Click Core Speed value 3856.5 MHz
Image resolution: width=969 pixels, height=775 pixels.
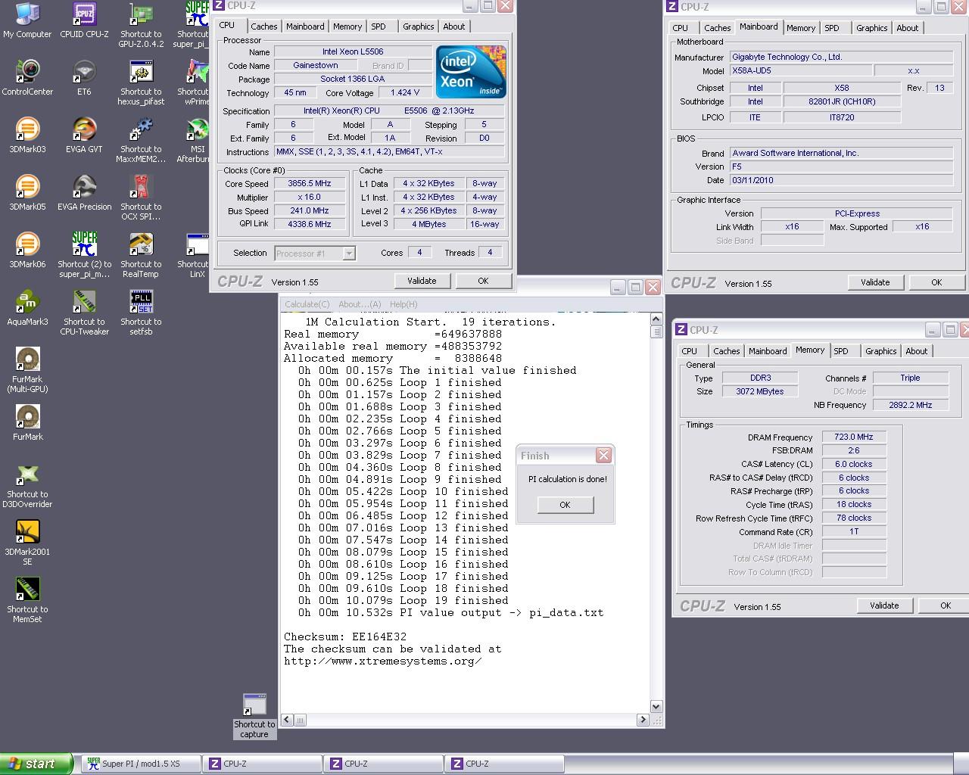point(310,183)
